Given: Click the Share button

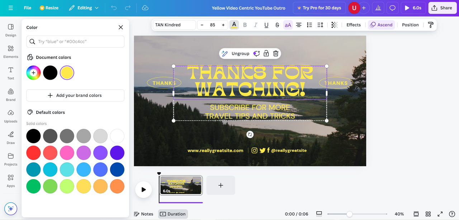Looking at the screenshot, I should coord(442,8).
